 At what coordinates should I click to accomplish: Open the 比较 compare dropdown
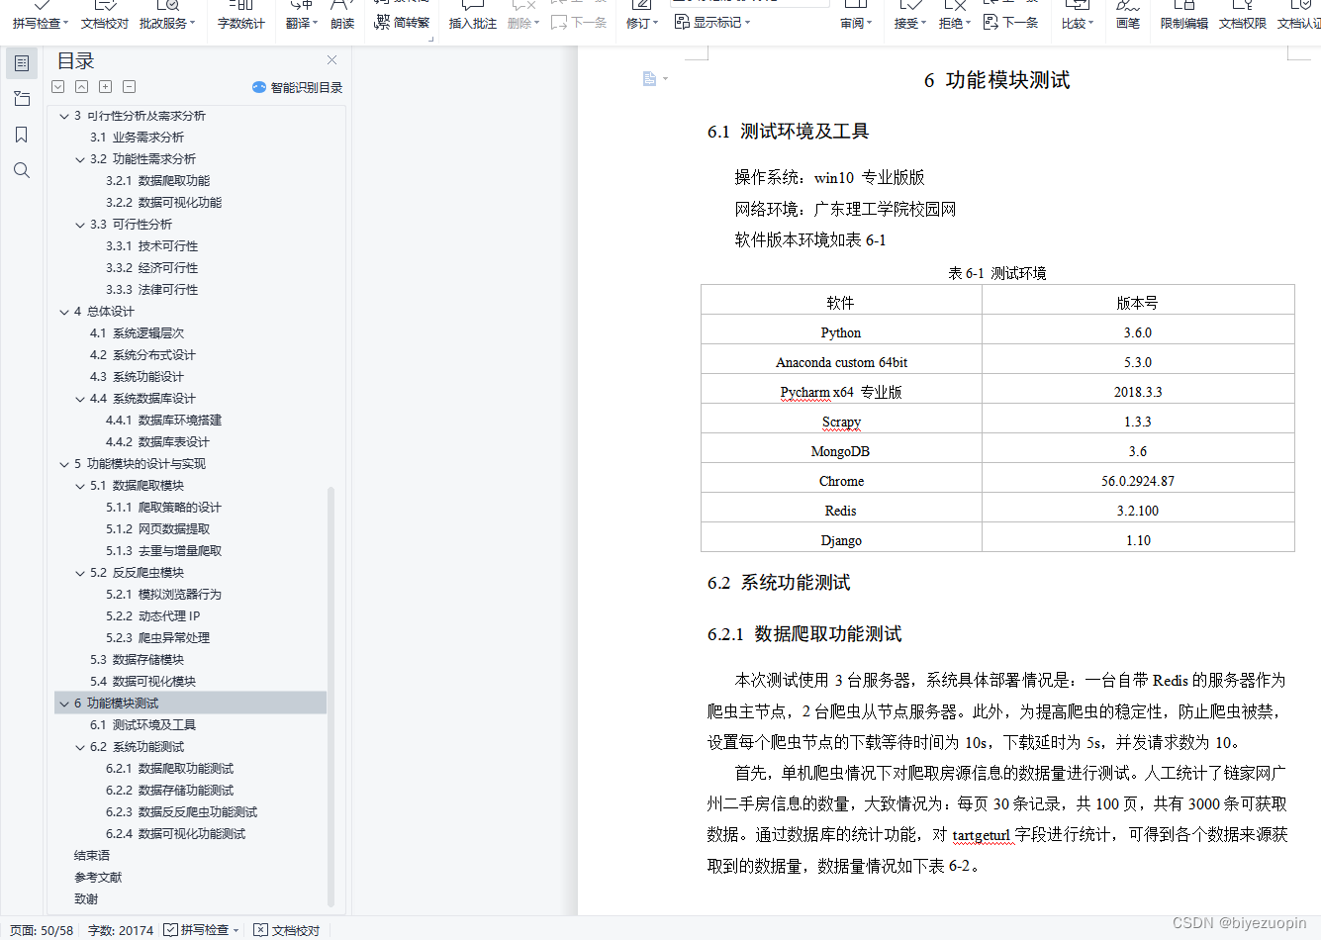coord(1078,23)
